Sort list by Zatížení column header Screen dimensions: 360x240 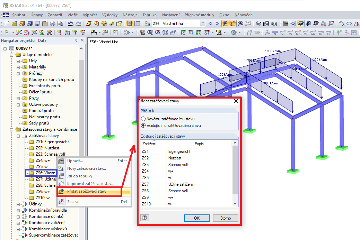153,144
